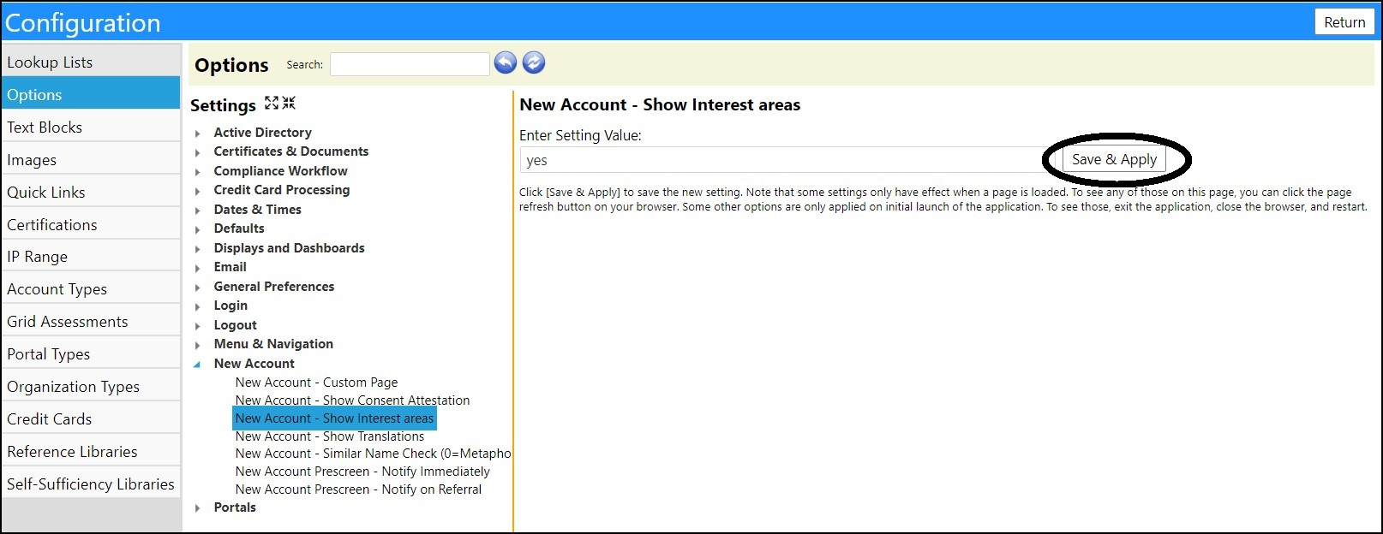1383x534 pixels.
Task: Click the Dates & Times label
Action: click(x=257, y=210)
